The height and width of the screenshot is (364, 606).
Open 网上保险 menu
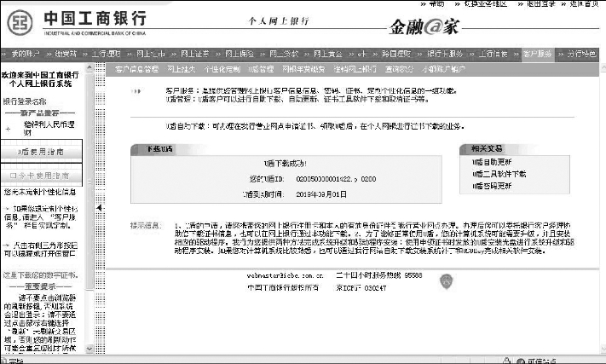click(240, 54)
